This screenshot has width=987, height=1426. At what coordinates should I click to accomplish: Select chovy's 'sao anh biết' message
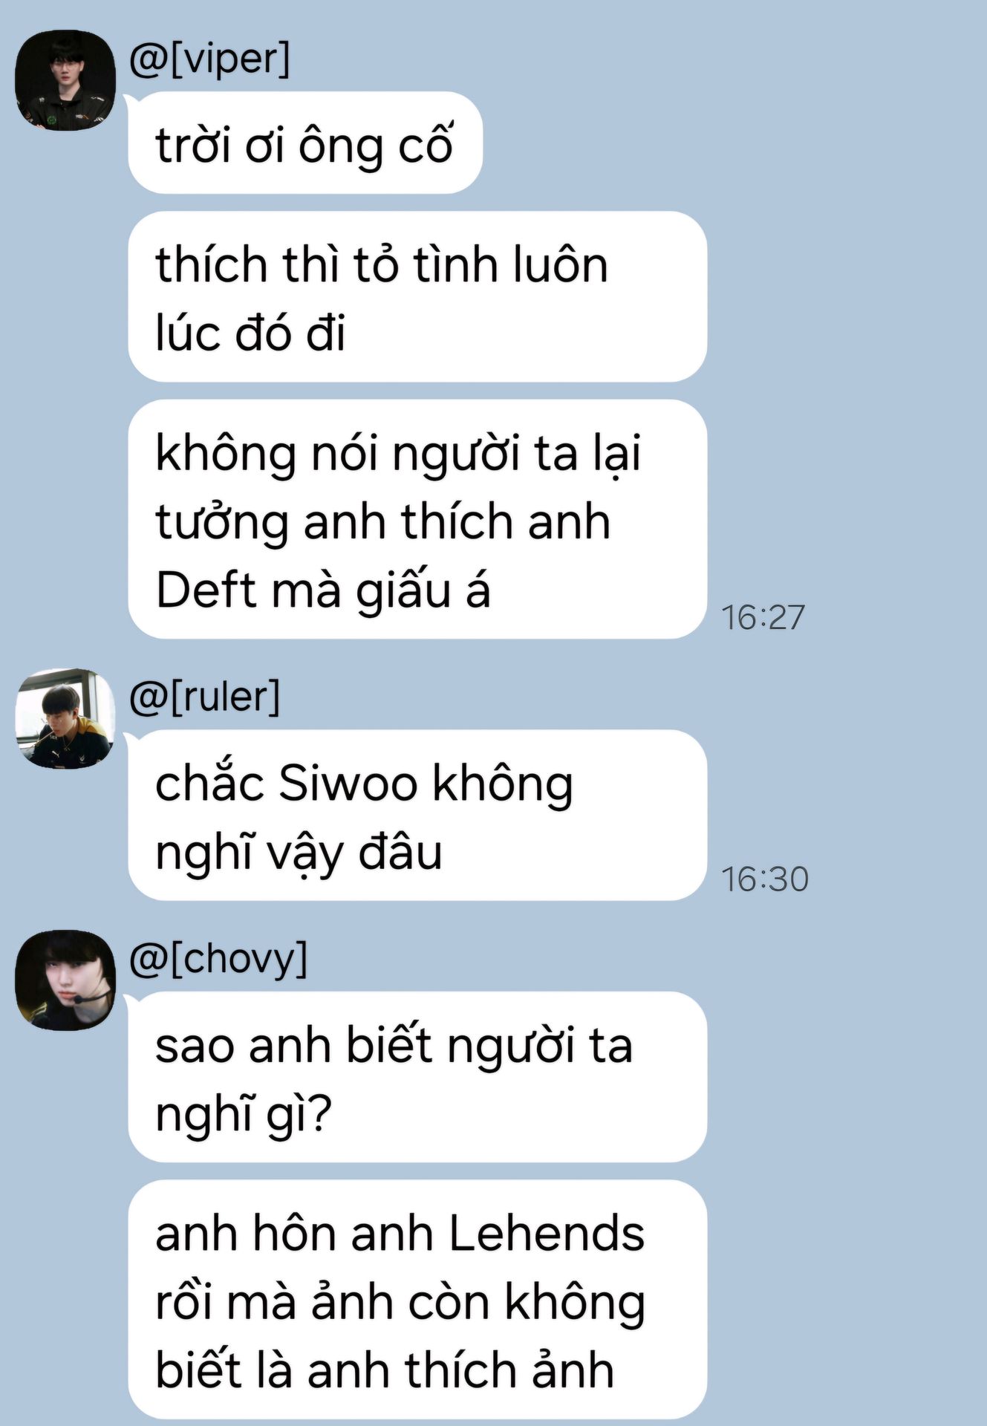pyautogui.click(x=417, y=1077)
